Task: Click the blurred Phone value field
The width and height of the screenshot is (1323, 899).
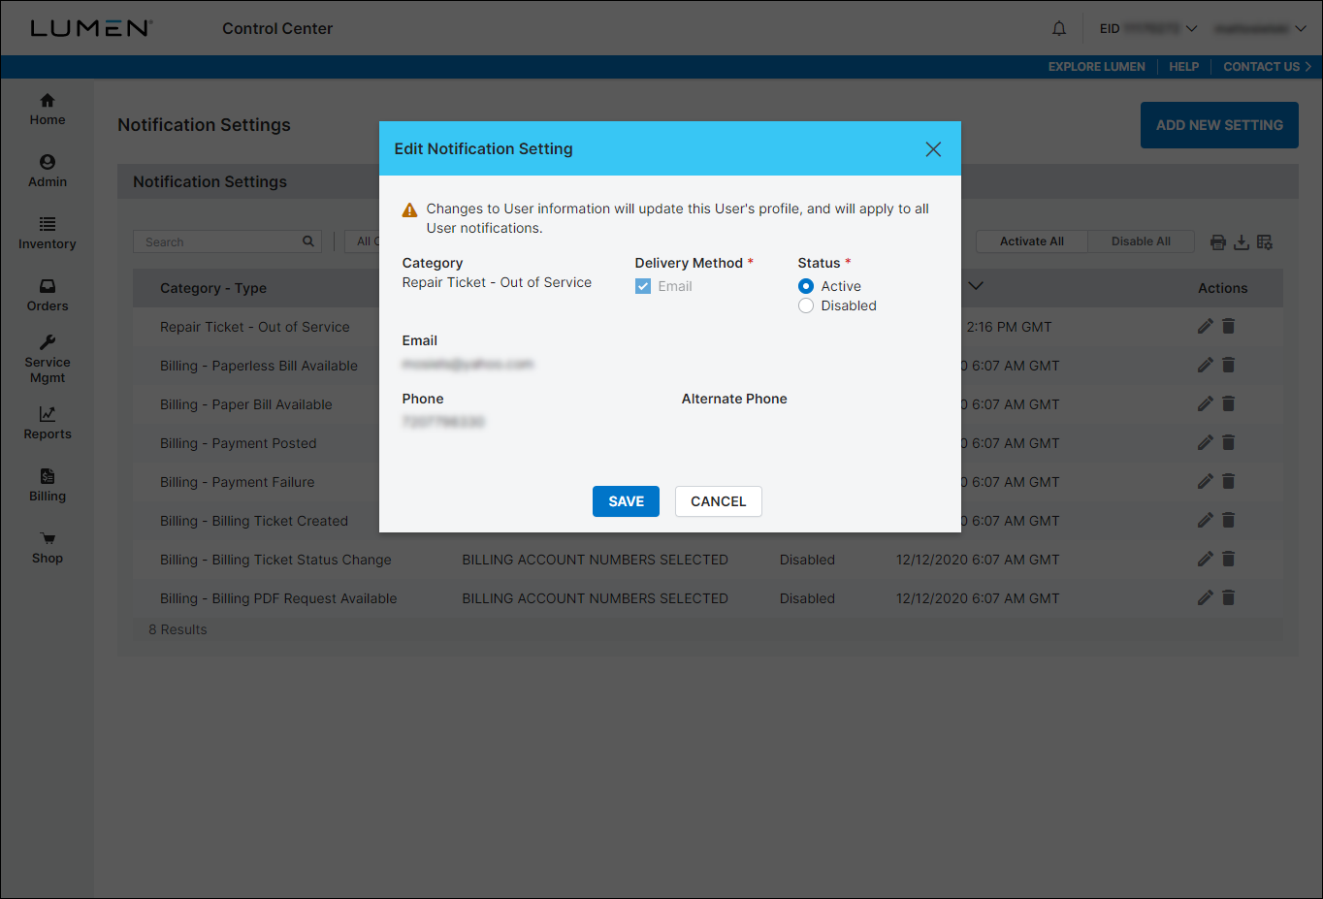Action: [443, 422]
